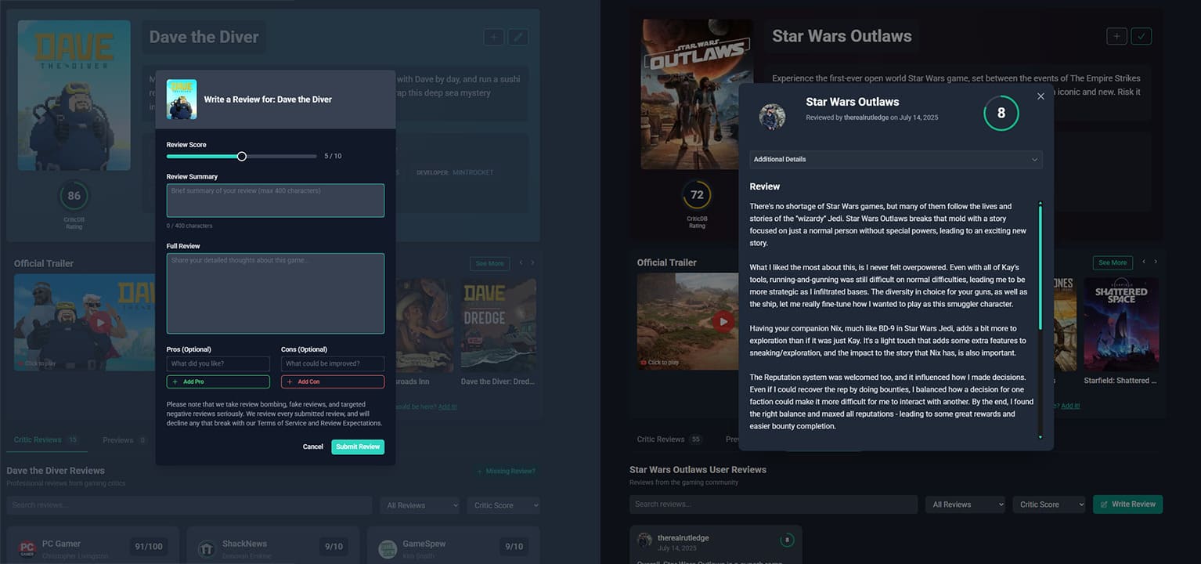This screenshot has height=564, width=1201.
Task: Switch to the Critic Reviews tab for Dave the Diver
Action: [x=46, y=440]
